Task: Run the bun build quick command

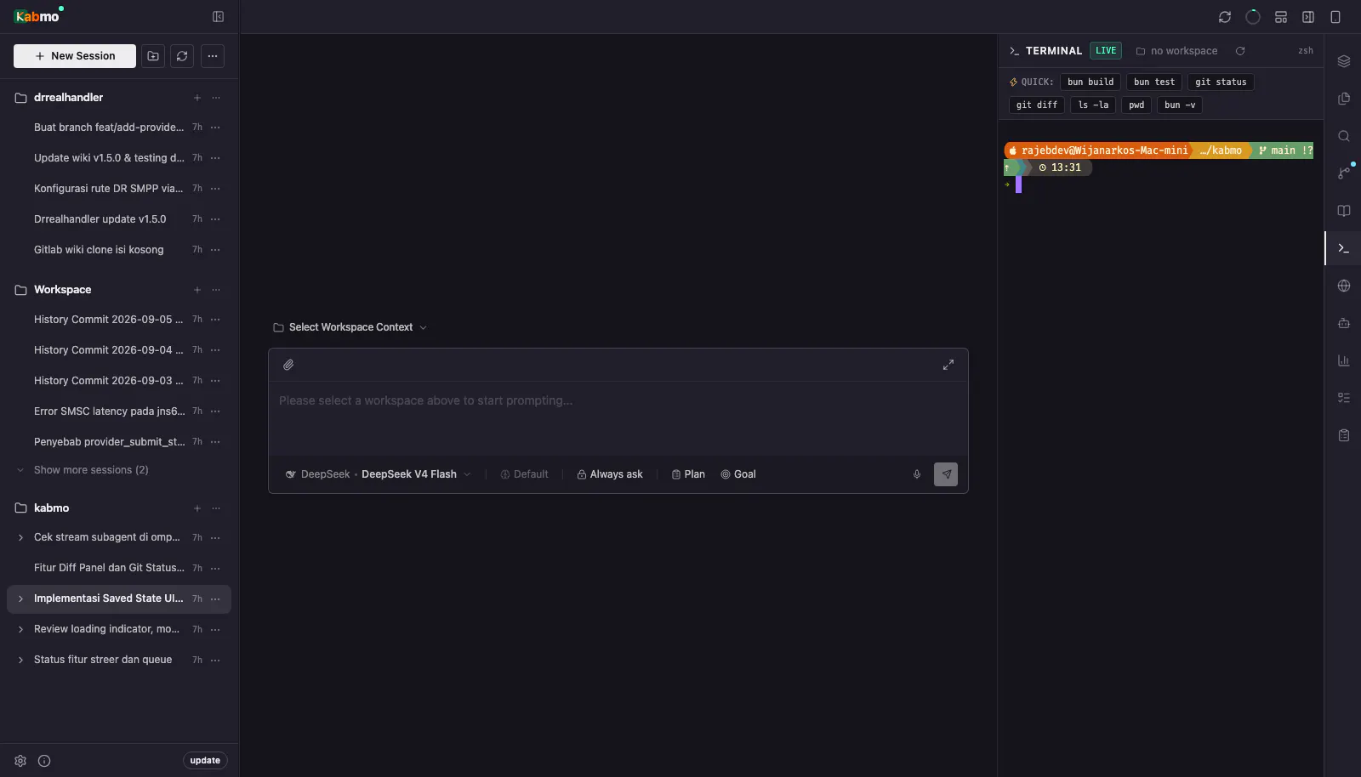Action: click(x=1091, y=82)
